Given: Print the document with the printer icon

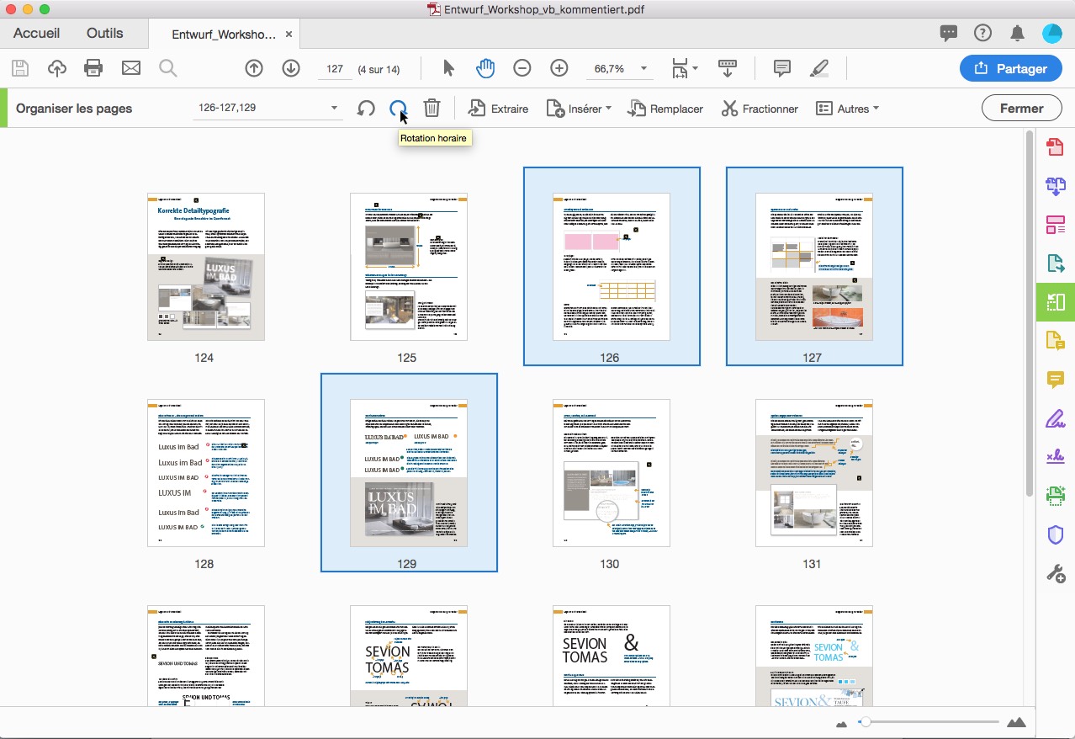Looking at the screenshot, I should point(93,69).
